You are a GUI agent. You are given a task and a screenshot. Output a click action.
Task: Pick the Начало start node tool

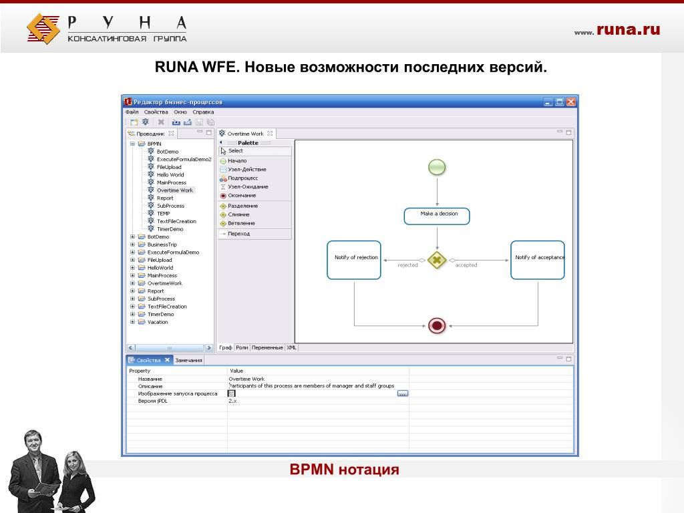pos(254,161)
